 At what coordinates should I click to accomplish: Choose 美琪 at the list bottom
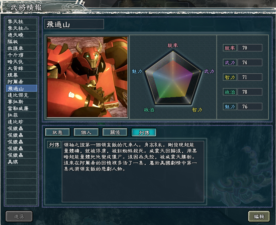tap(21, 162)
